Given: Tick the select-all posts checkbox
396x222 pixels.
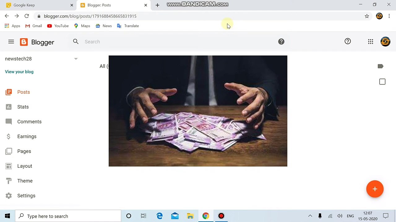Looking at the screenshot, I should coord(382,82).
